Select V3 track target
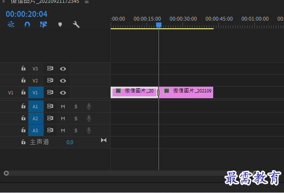This screenshot has width=284, height=193. [35, 68]
